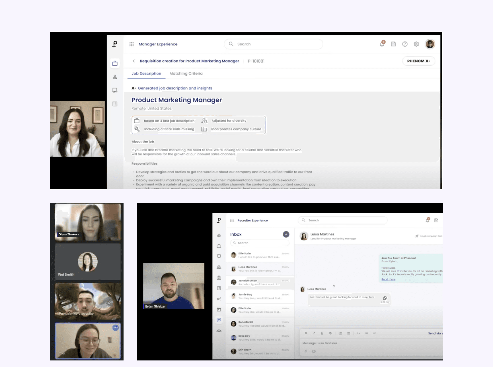
Task: Open notifications bell in the Manager Experience window
Action: [x=382, y=44]
